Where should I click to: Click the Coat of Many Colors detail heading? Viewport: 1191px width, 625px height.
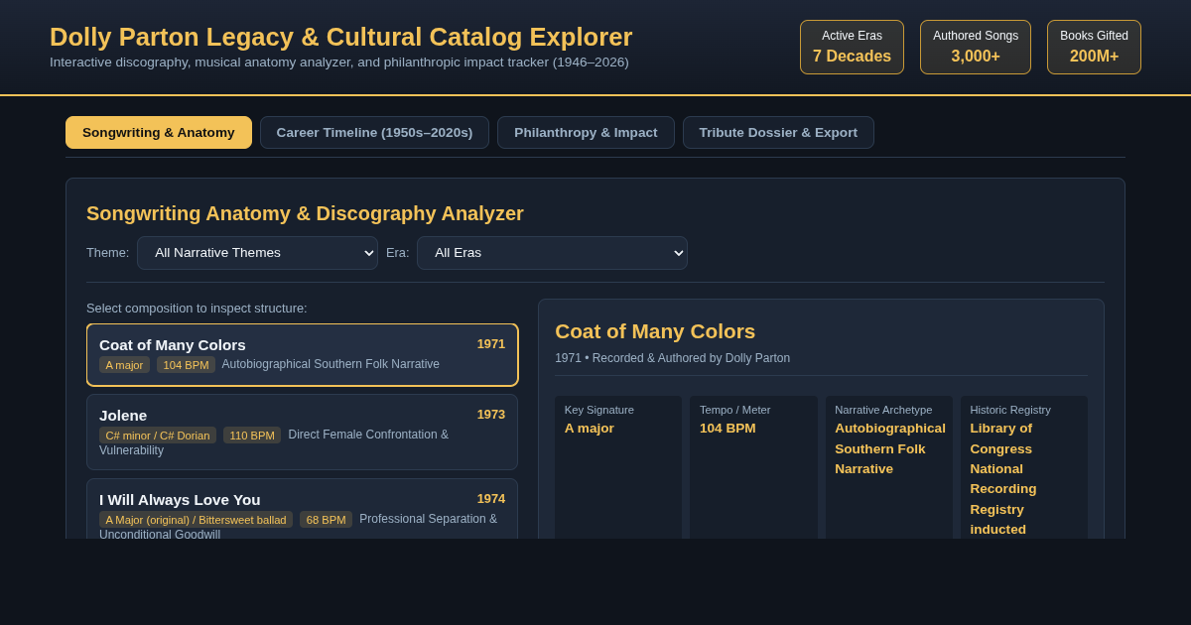(655, 331)
